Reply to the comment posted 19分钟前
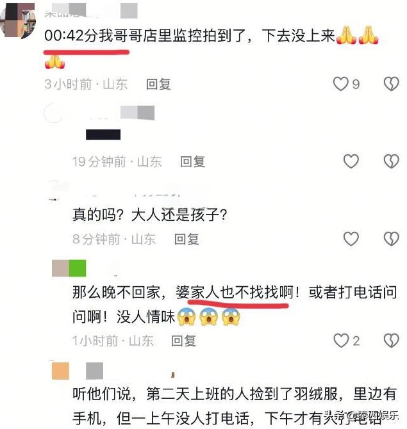 (192, 161)
